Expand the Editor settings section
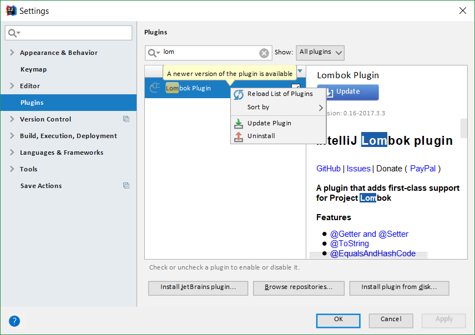 tap(12, 86)
